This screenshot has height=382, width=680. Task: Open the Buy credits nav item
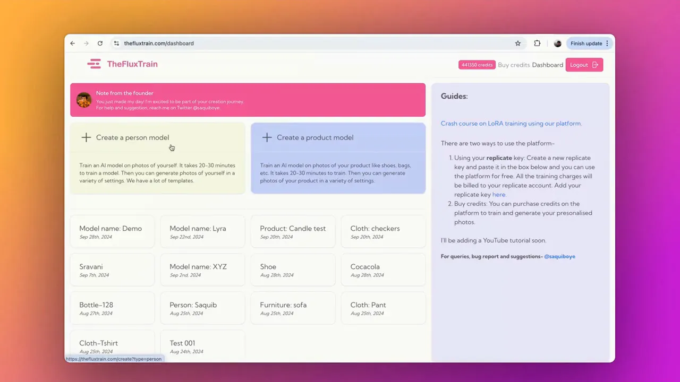(x=514, y=64)
